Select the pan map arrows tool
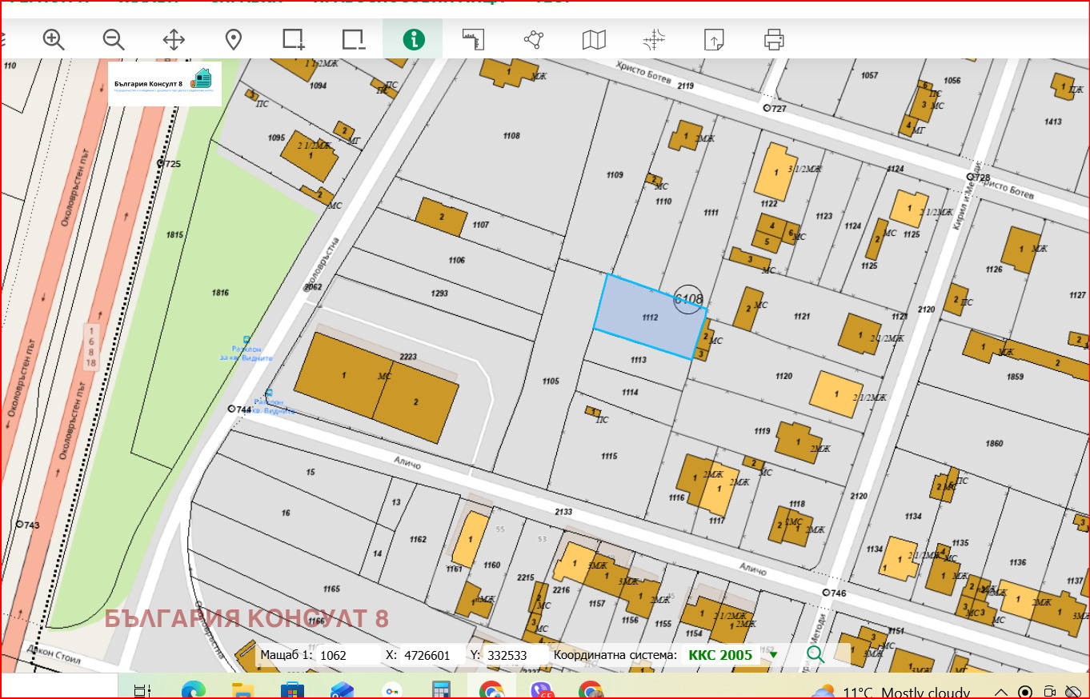1090x699 pixels. click(x=174, y=39)
